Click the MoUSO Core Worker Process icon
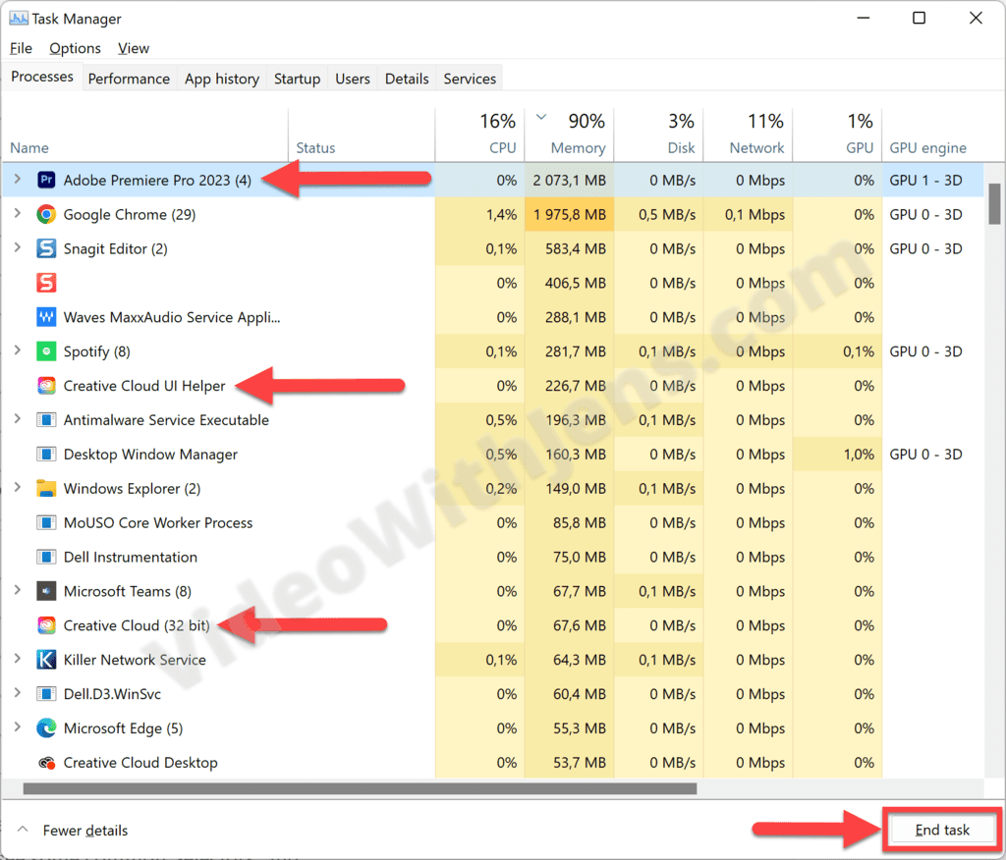 (46, 522)
